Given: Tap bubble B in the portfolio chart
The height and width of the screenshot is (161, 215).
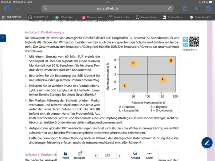Looking at the screenshot, I should pos(133,63).
